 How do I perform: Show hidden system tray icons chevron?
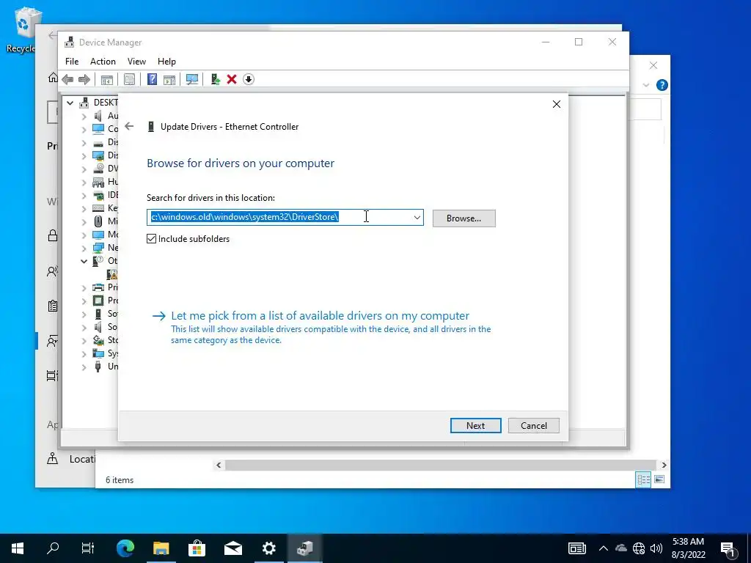604,548
